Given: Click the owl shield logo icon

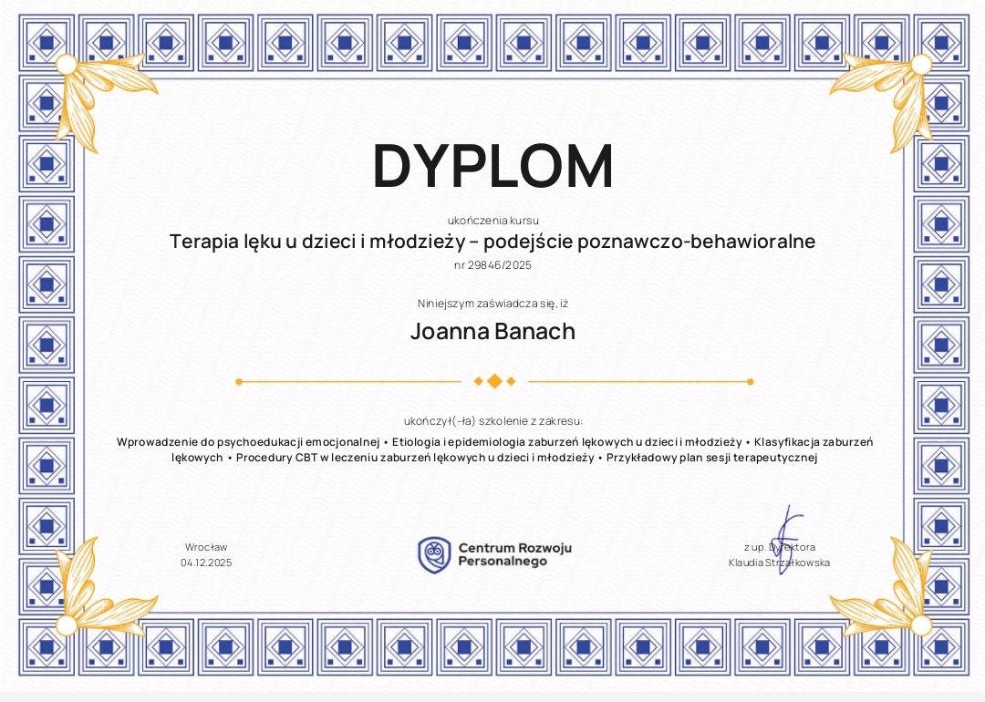Looking at the screenshot, I should 434,554.
